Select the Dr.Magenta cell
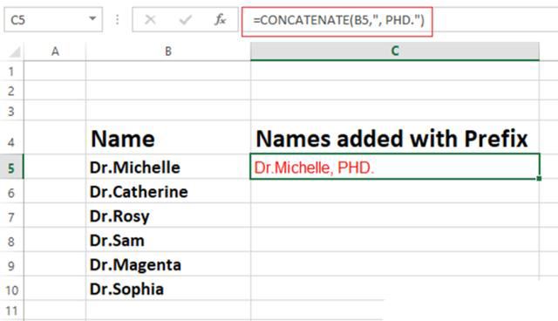Screen dimensions: 558x321 click(x=168, y=264)
